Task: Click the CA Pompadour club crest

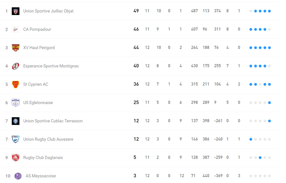Action: point(15,29)
